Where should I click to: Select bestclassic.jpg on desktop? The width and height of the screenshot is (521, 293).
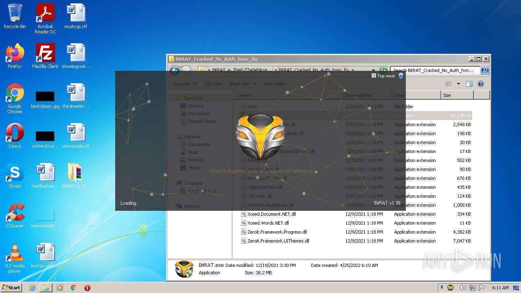pos(45,99)
